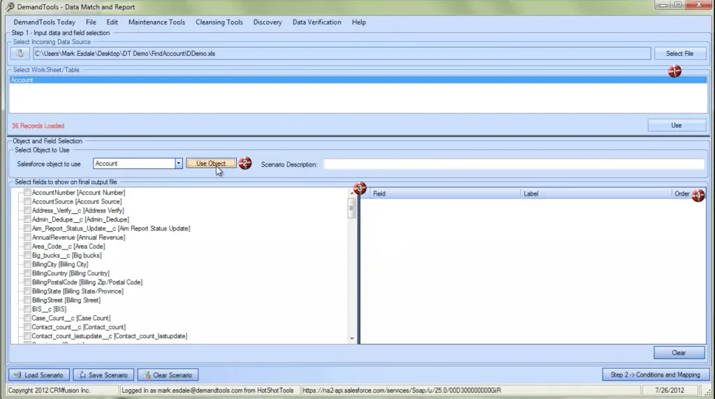The width and height of the screenshot is (715, 399).
Task: Check the BillingStreet checkbox
Action: click(27, 300)
